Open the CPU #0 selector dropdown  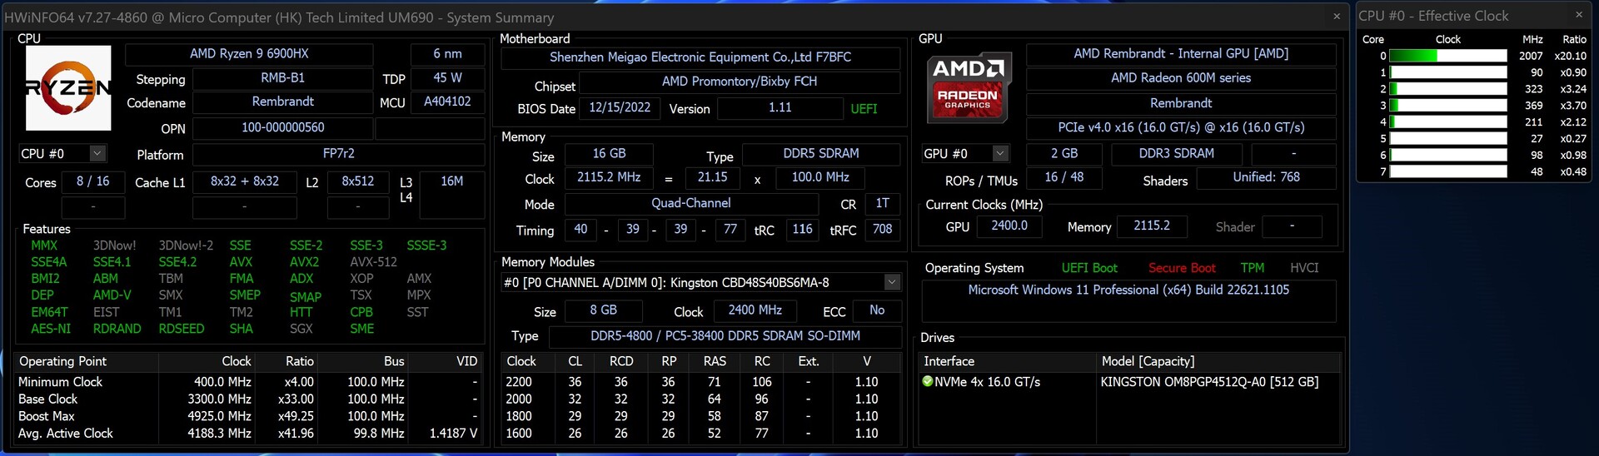[x=97, y=154]
